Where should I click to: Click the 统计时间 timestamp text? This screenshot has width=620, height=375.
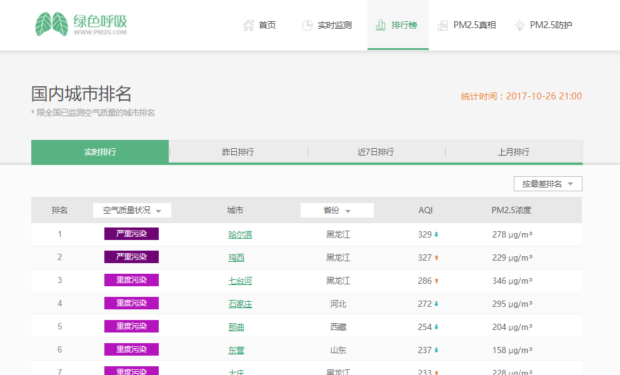coord(521,96)
